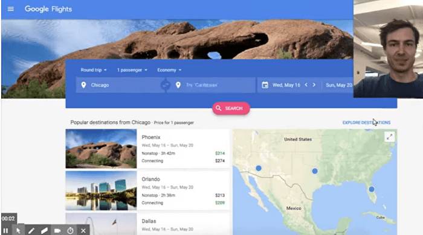Open the Round trip dropdown
The height and width of the screenshot is (235, 423).
[94, 70]
